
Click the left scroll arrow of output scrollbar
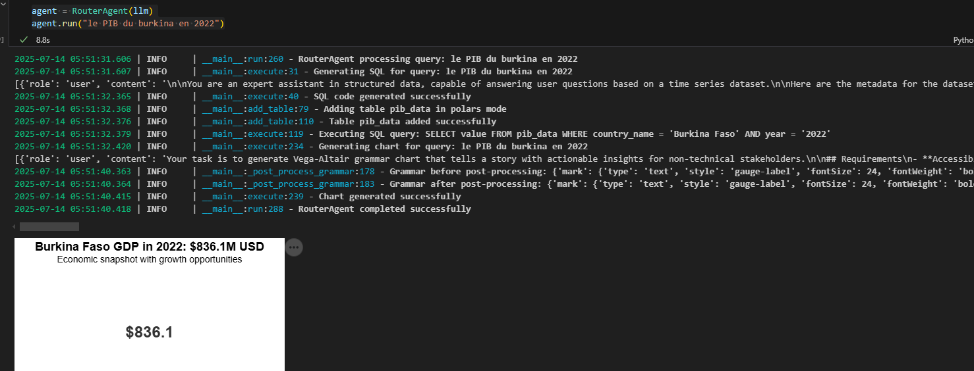[14, 226]
